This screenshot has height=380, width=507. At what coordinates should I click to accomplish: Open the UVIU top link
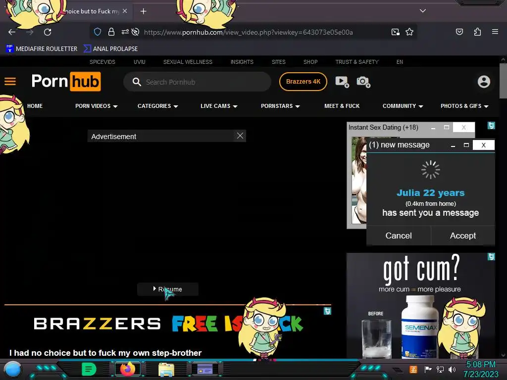coord(139,62)
